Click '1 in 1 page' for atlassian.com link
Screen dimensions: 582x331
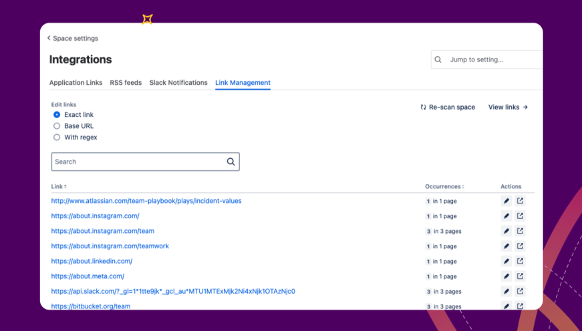pos(441,202)
